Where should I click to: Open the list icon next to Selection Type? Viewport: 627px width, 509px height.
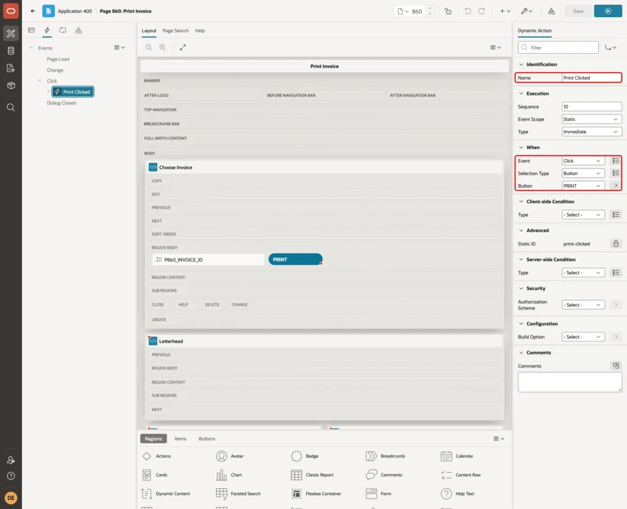(616, 173)
